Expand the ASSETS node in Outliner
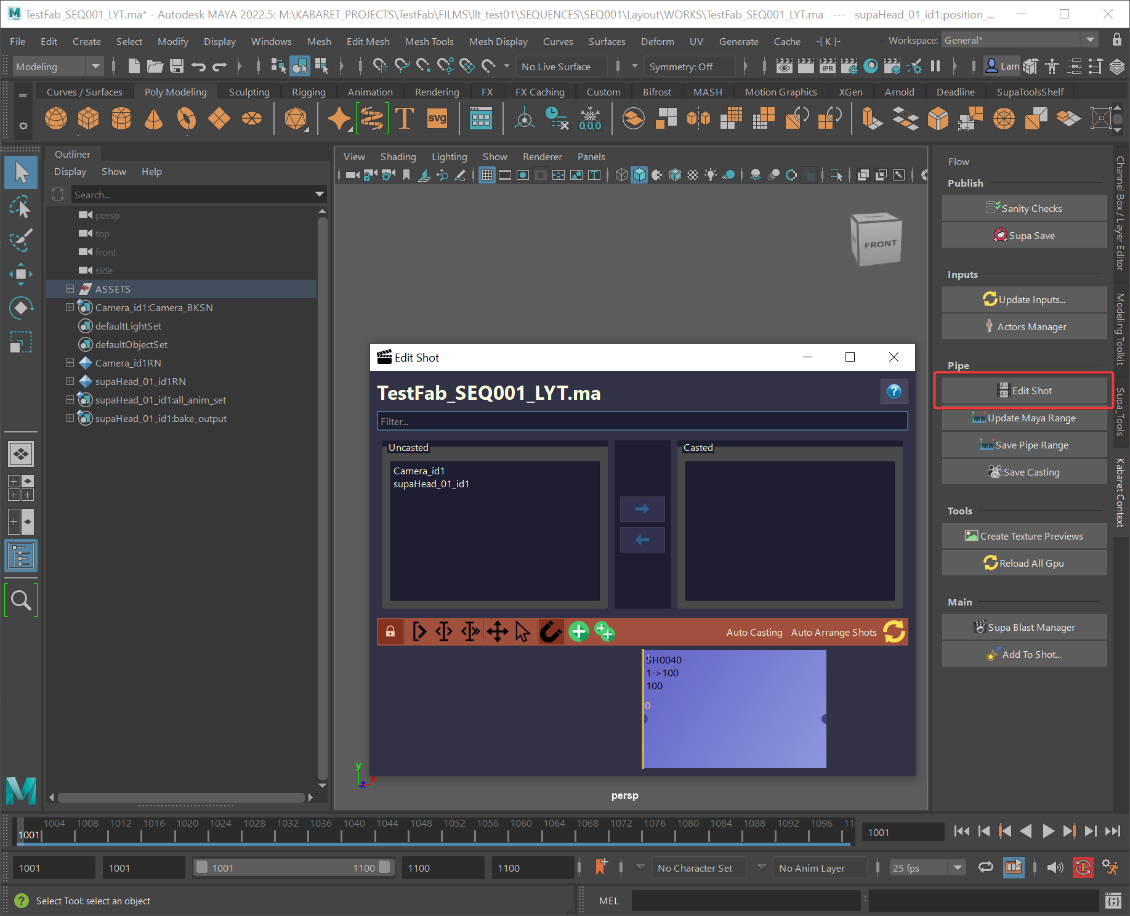Screen dimensions: 1130x916 [70, 288]
